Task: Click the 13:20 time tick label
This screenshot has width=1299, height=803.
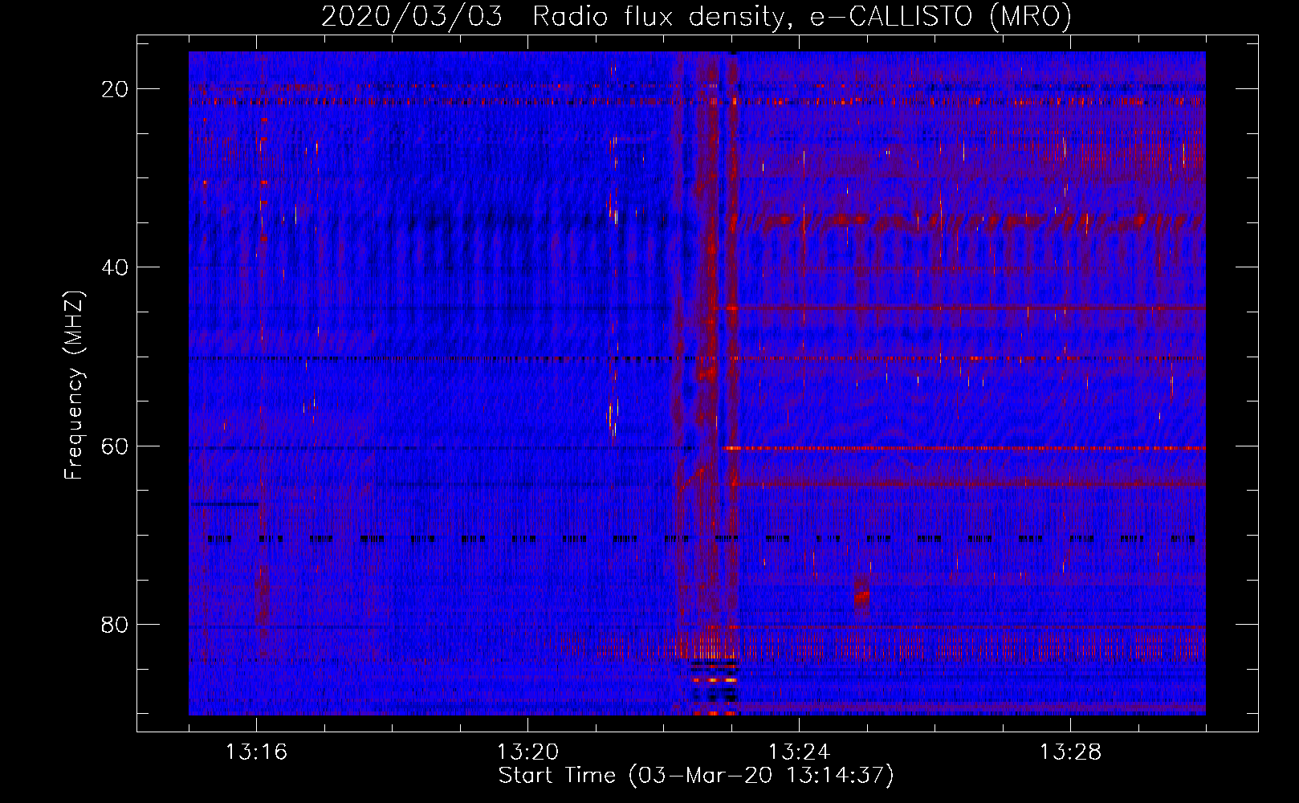Action: pyautogui.click(x=527, y=752)
